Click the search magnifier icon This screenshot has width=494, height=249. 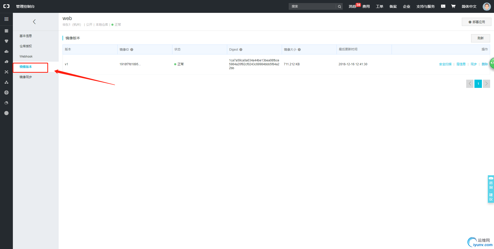pyautogui.click(x=339, y=6)
